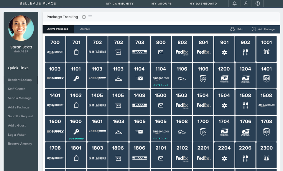Screen dimensions: 283x171
Task: Open My Groups menu
Action: pyautogui.click(x=162, y=4)
